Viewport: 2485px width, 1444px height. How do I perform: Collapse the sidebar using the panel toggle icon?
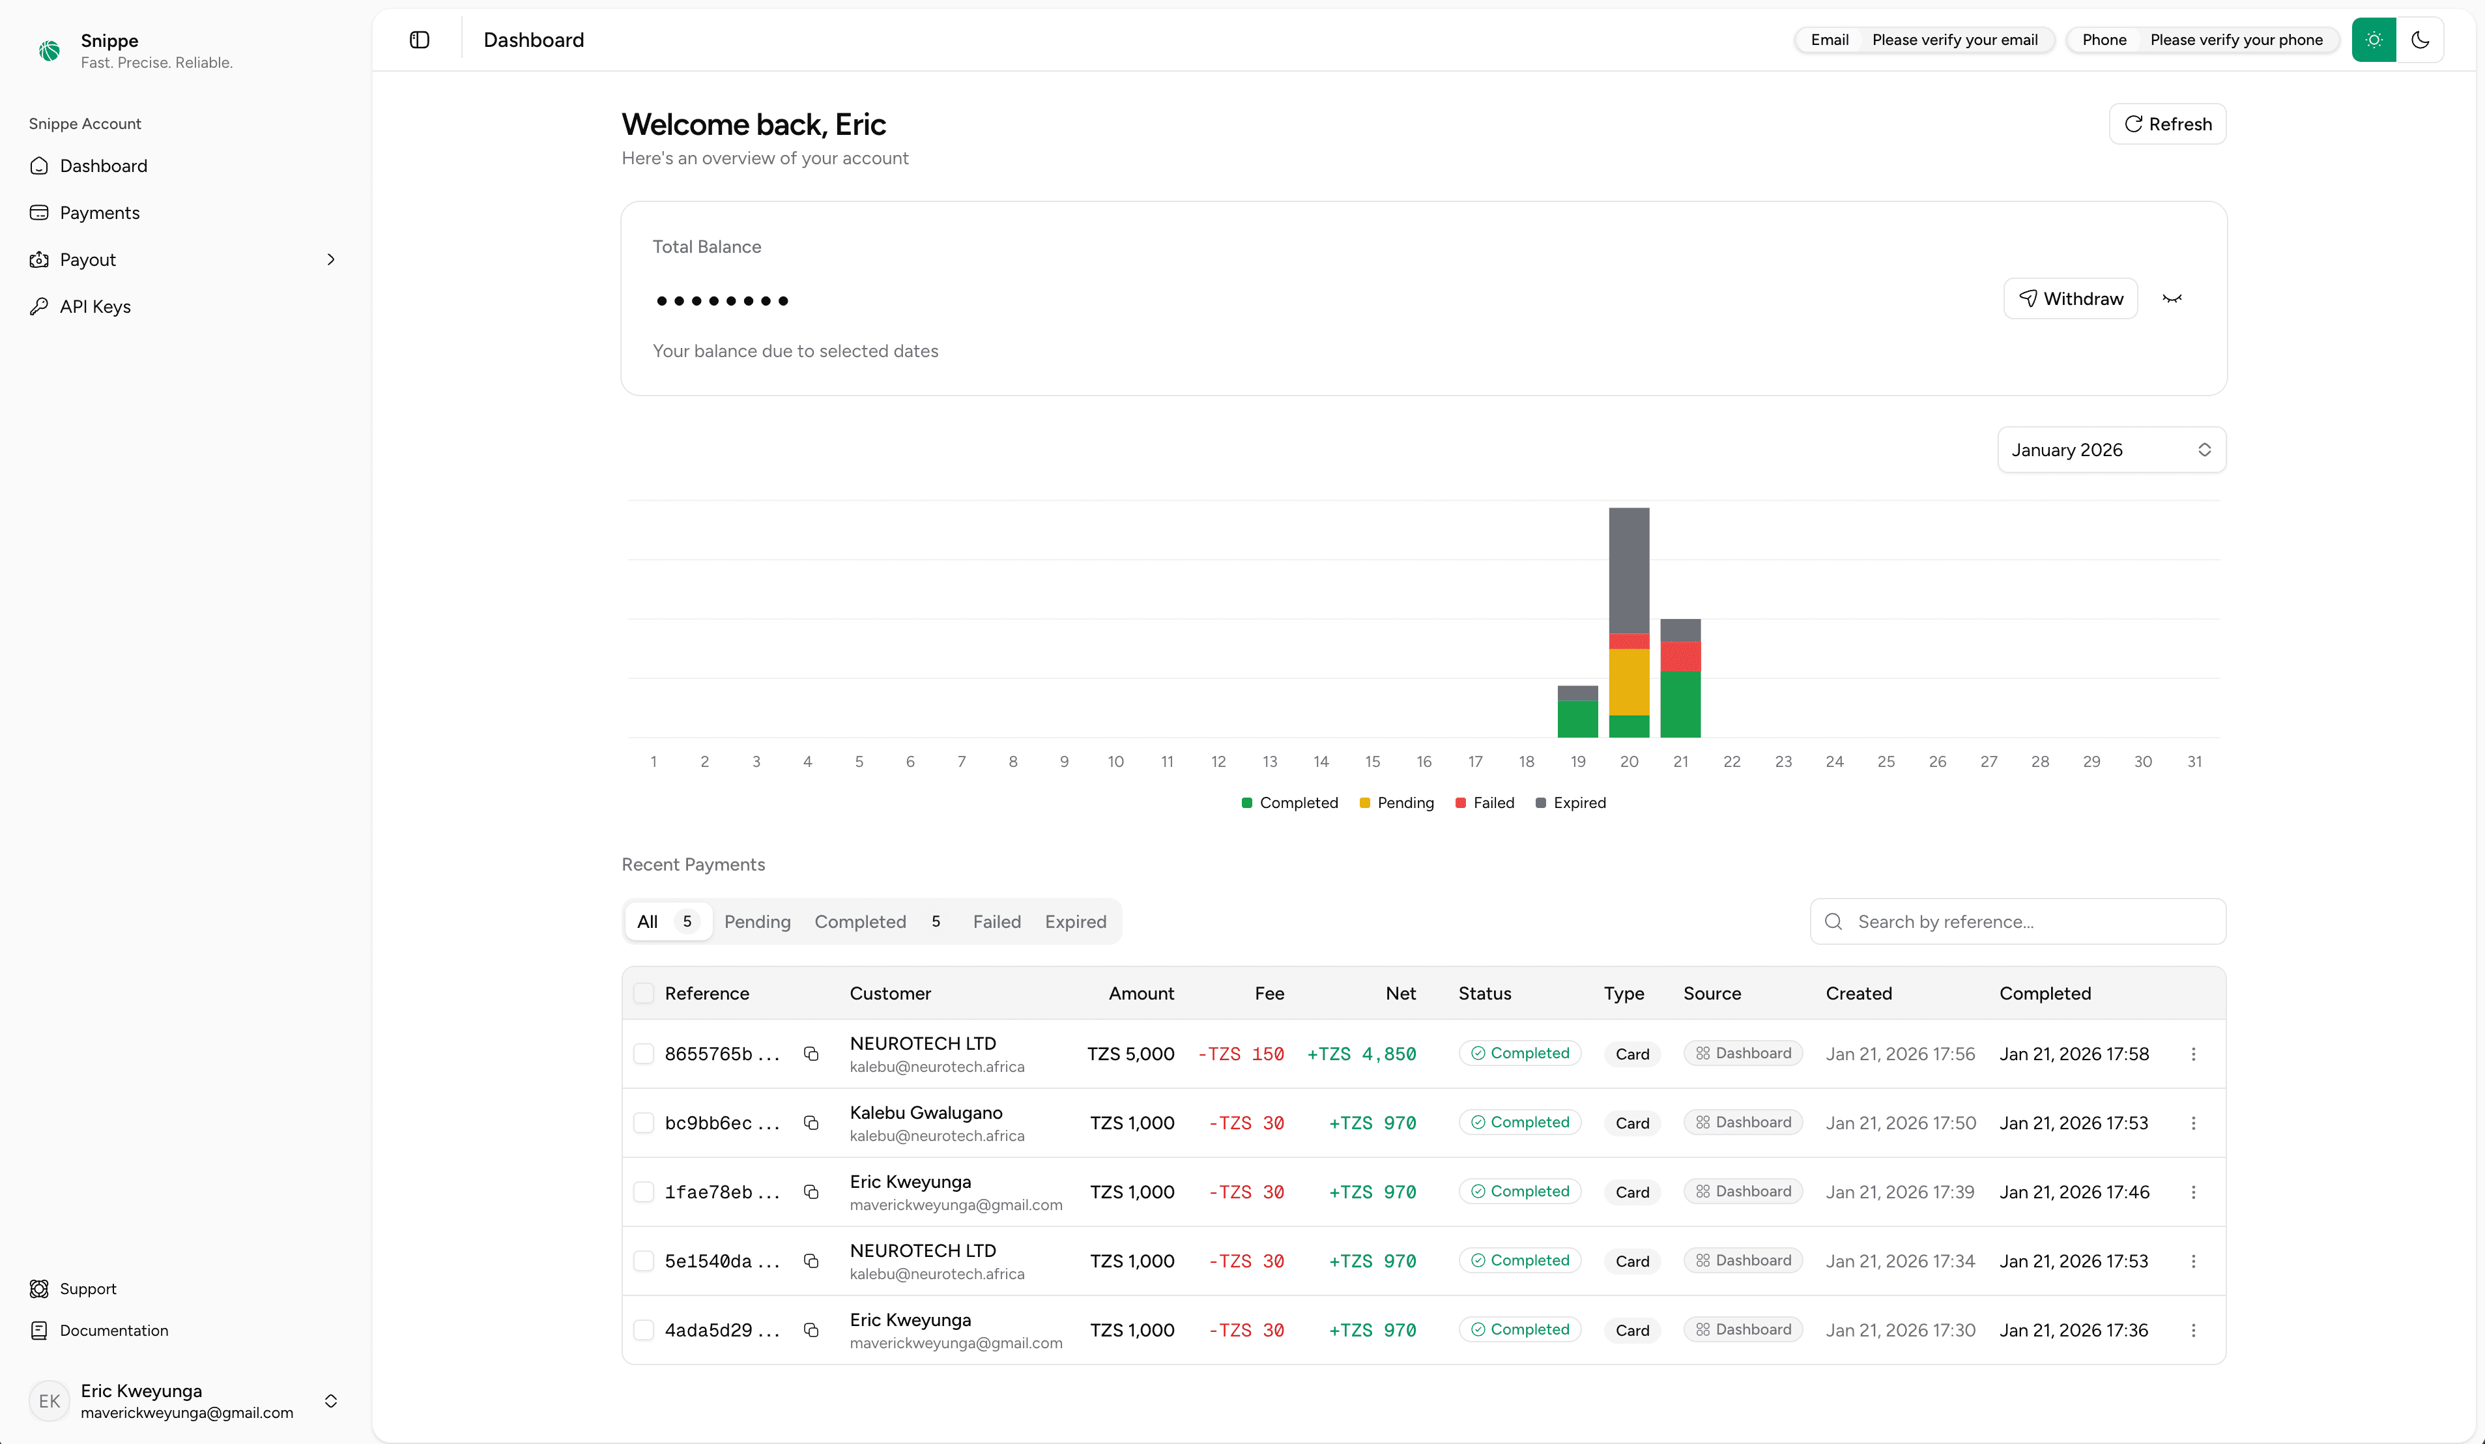(x=419, y=40)
